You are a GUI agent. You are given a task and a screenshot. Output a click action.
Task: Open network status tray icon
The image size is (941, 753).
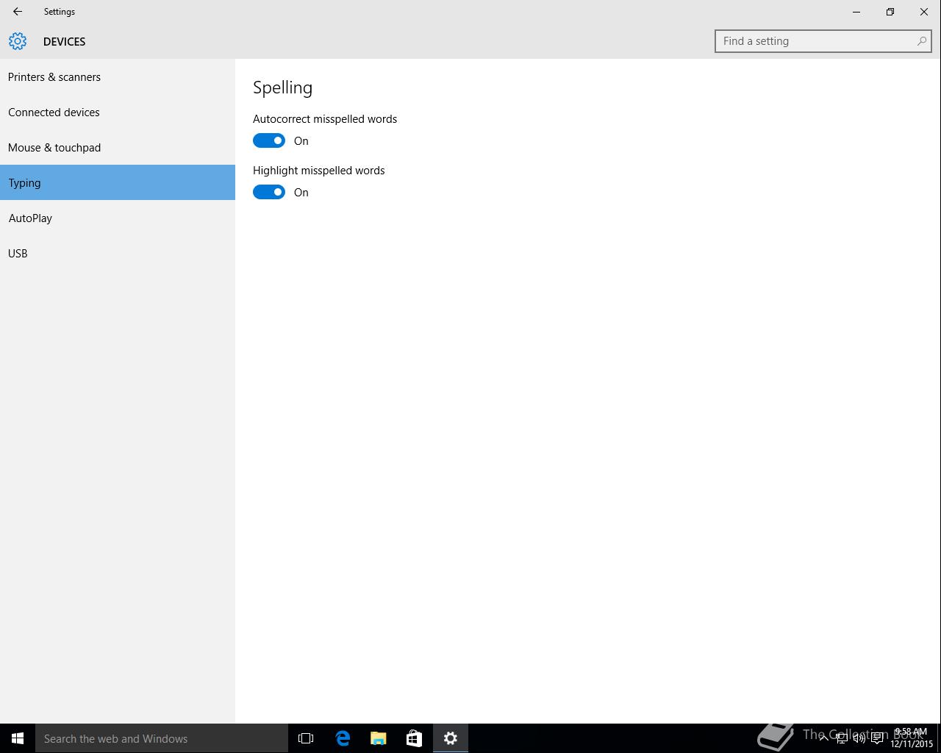[841, 738]
